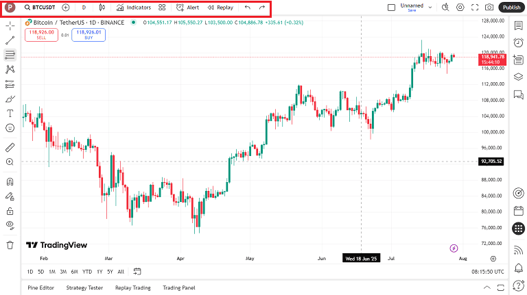The width and height of the screenshot is (527, 295).
Task: Set chart range to YTD
Action: (x=87, y=272)
